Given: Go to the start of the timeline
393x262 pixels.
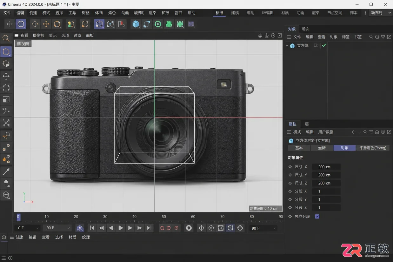Looking at the screenshot, I should pos(92,228).
